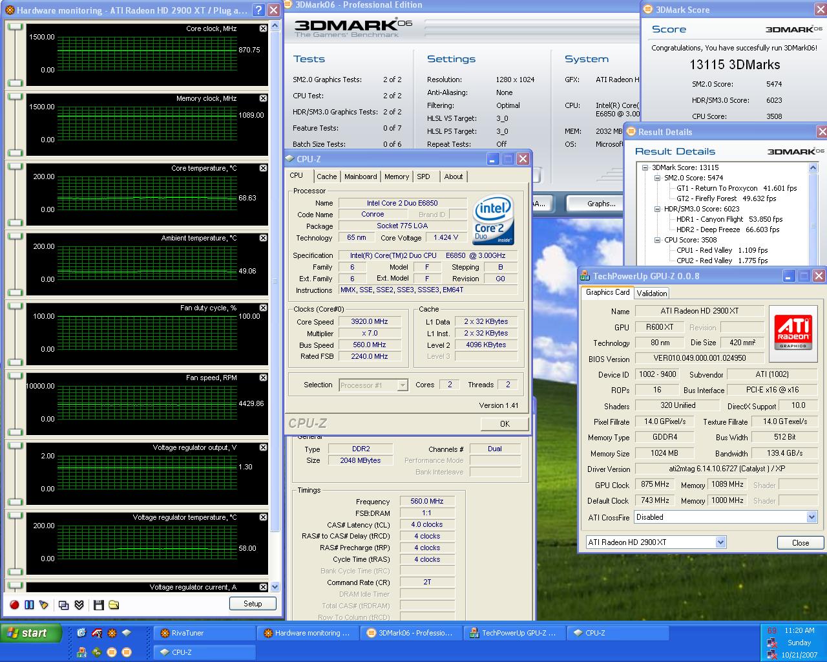Screen dimensions: 827x662
Task: Open the Windows start menu
Action: click(x=31, y=633)
